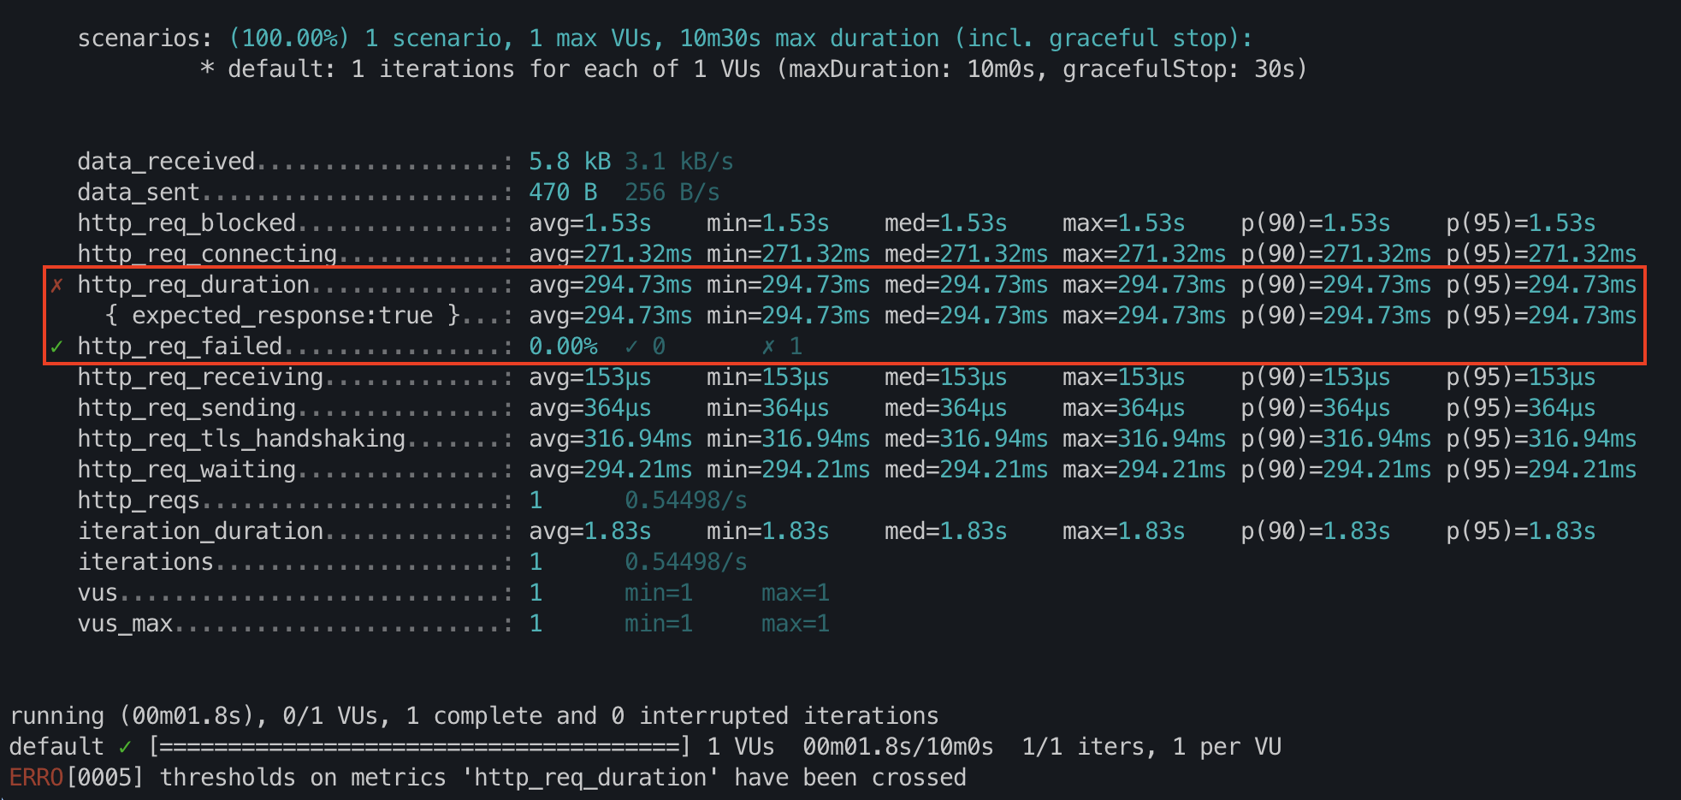The height and width of the screenshot is (800, 1681).
Task: Click the http_reqs 0.54498/s rate value
Action: click(685, 501)
